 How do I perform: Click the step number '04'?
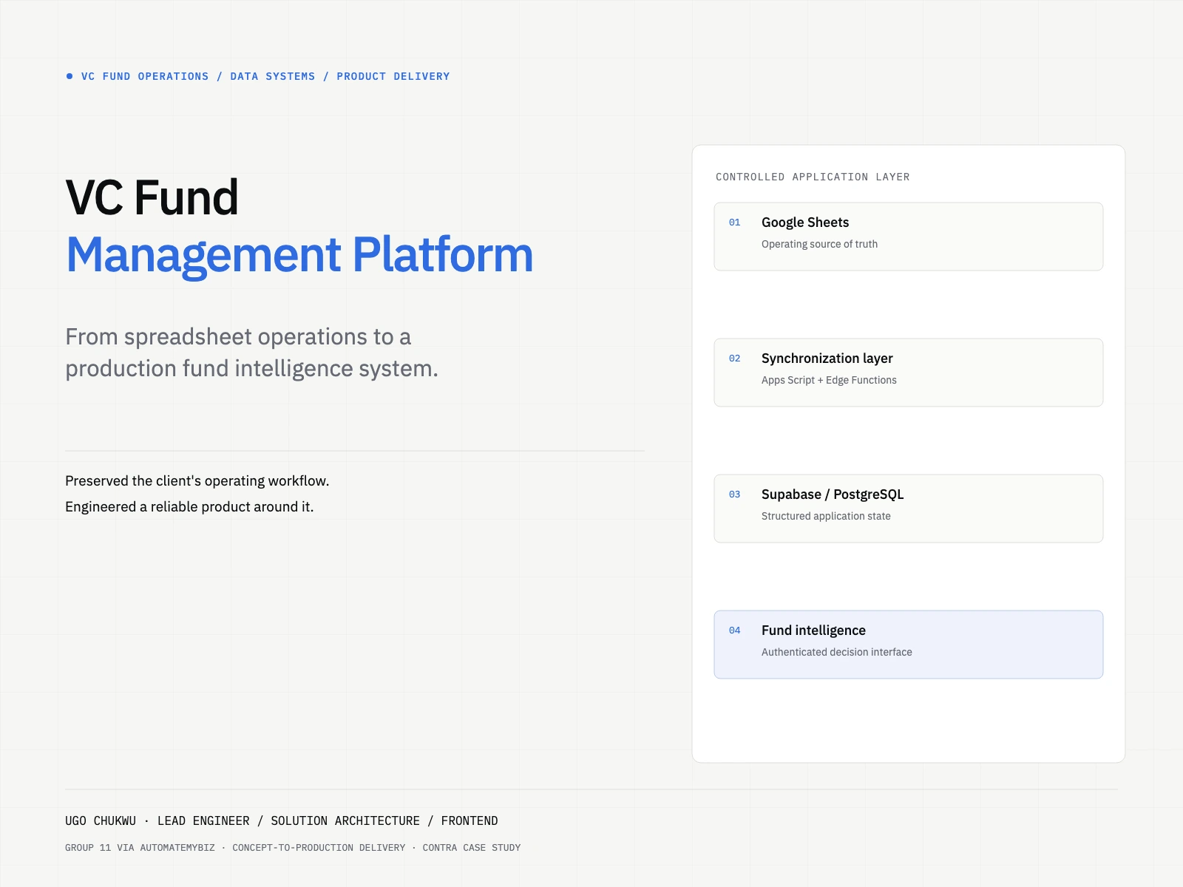(734, 631)
